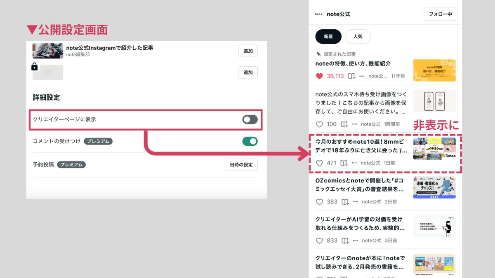Open article about OZcomics コミックエッセイ大賞

click(360, 185)
